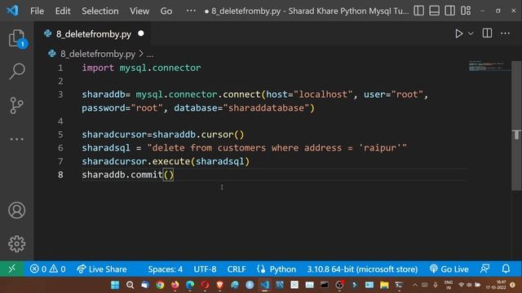Click 'delete from customers' SQL string

coord(209,148)
